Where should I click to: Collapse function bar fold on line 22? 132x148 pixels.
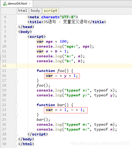coord(16,105)
